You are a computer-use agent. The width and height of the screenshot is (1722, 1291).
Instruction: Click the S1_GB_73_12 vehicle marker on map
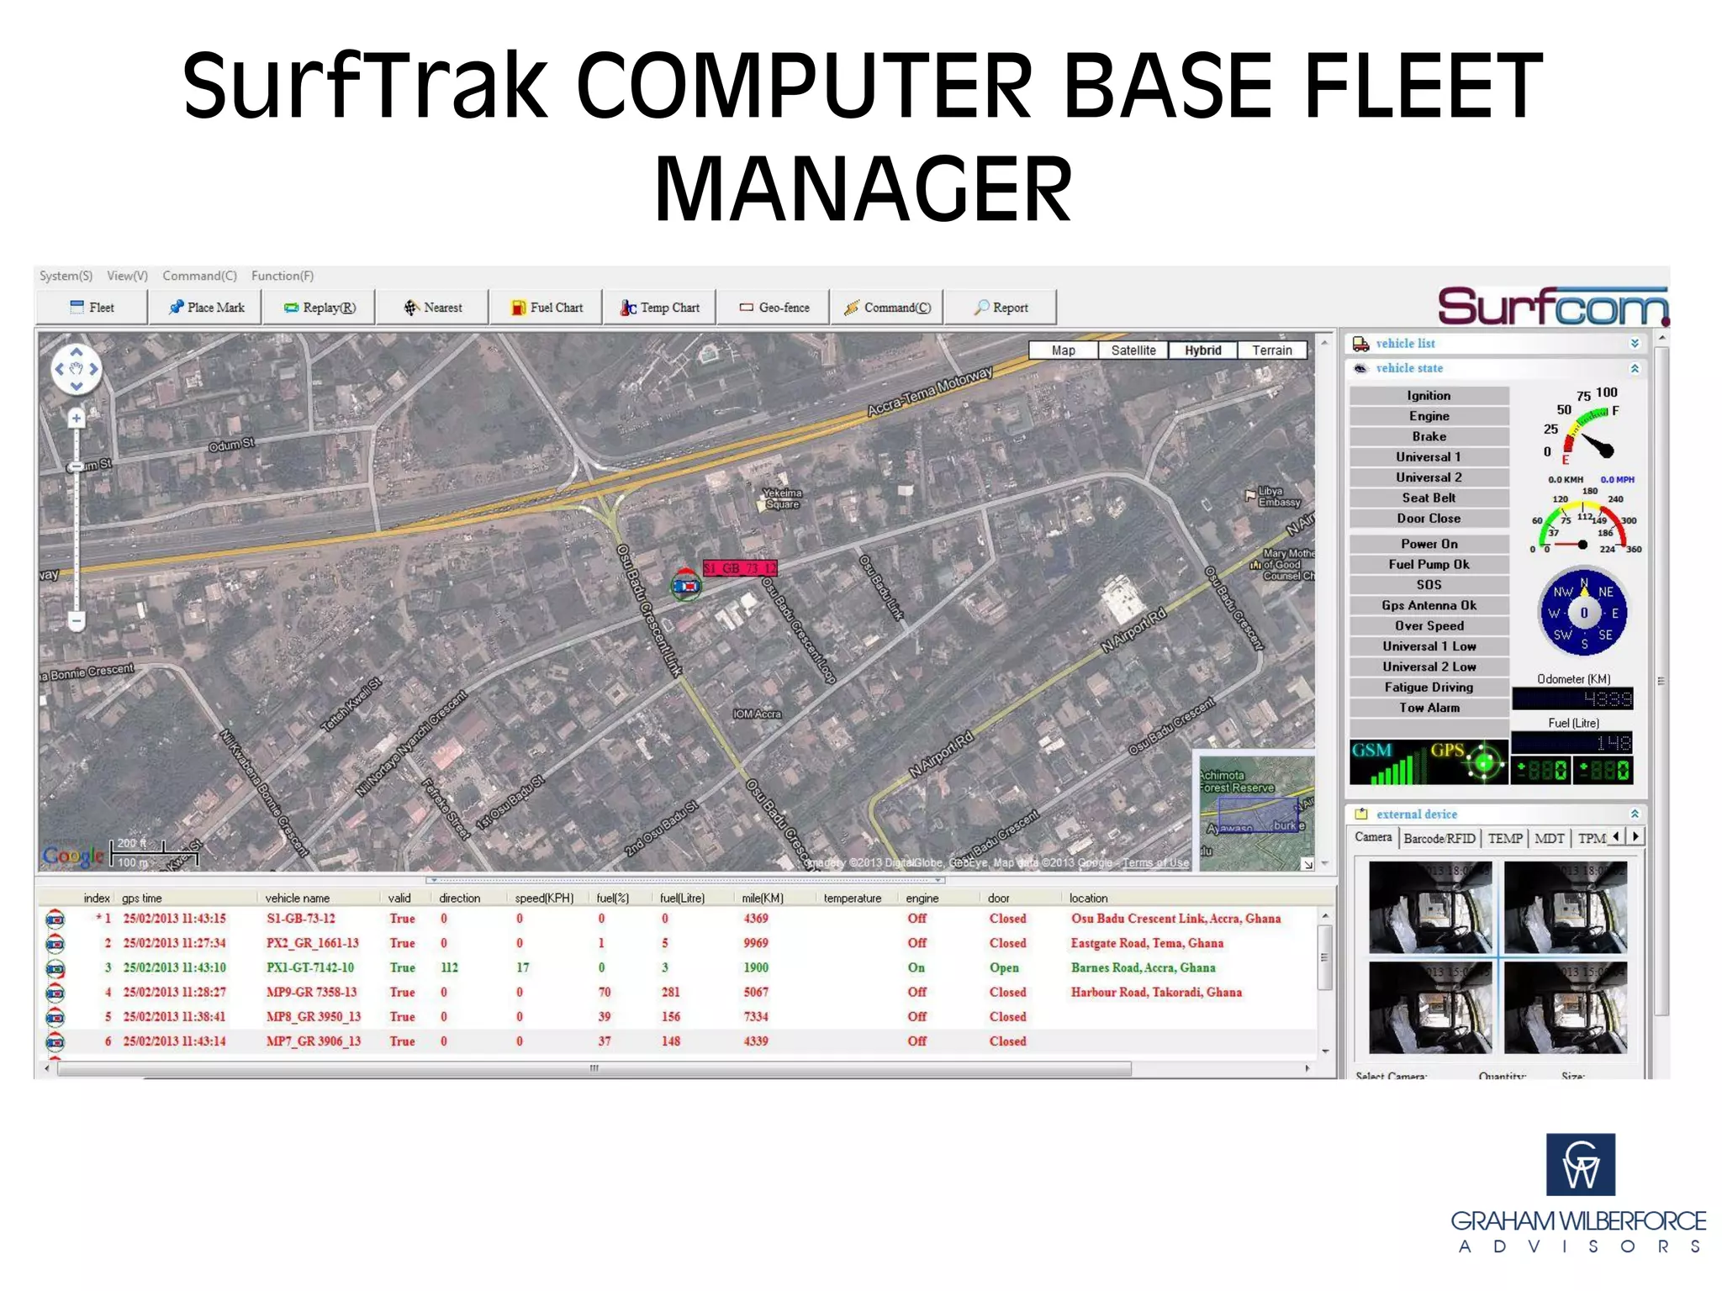pos(686,585)
